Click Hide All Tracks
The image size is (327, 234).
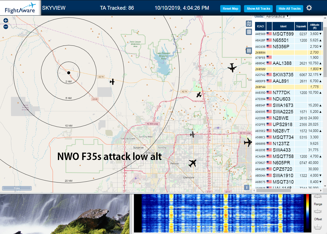[x=290, y=8]
